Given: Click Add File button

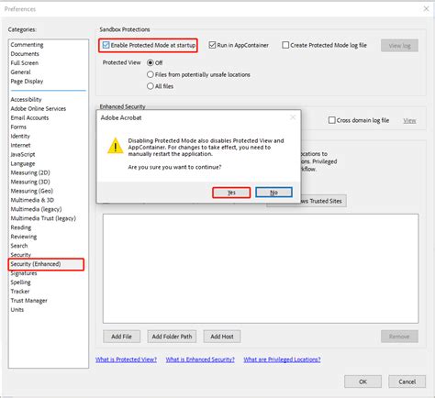Looking at the screenshot, I should pos(121,337).
